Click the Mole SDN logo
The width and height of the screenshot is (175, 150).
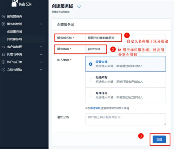click(21, 4)
